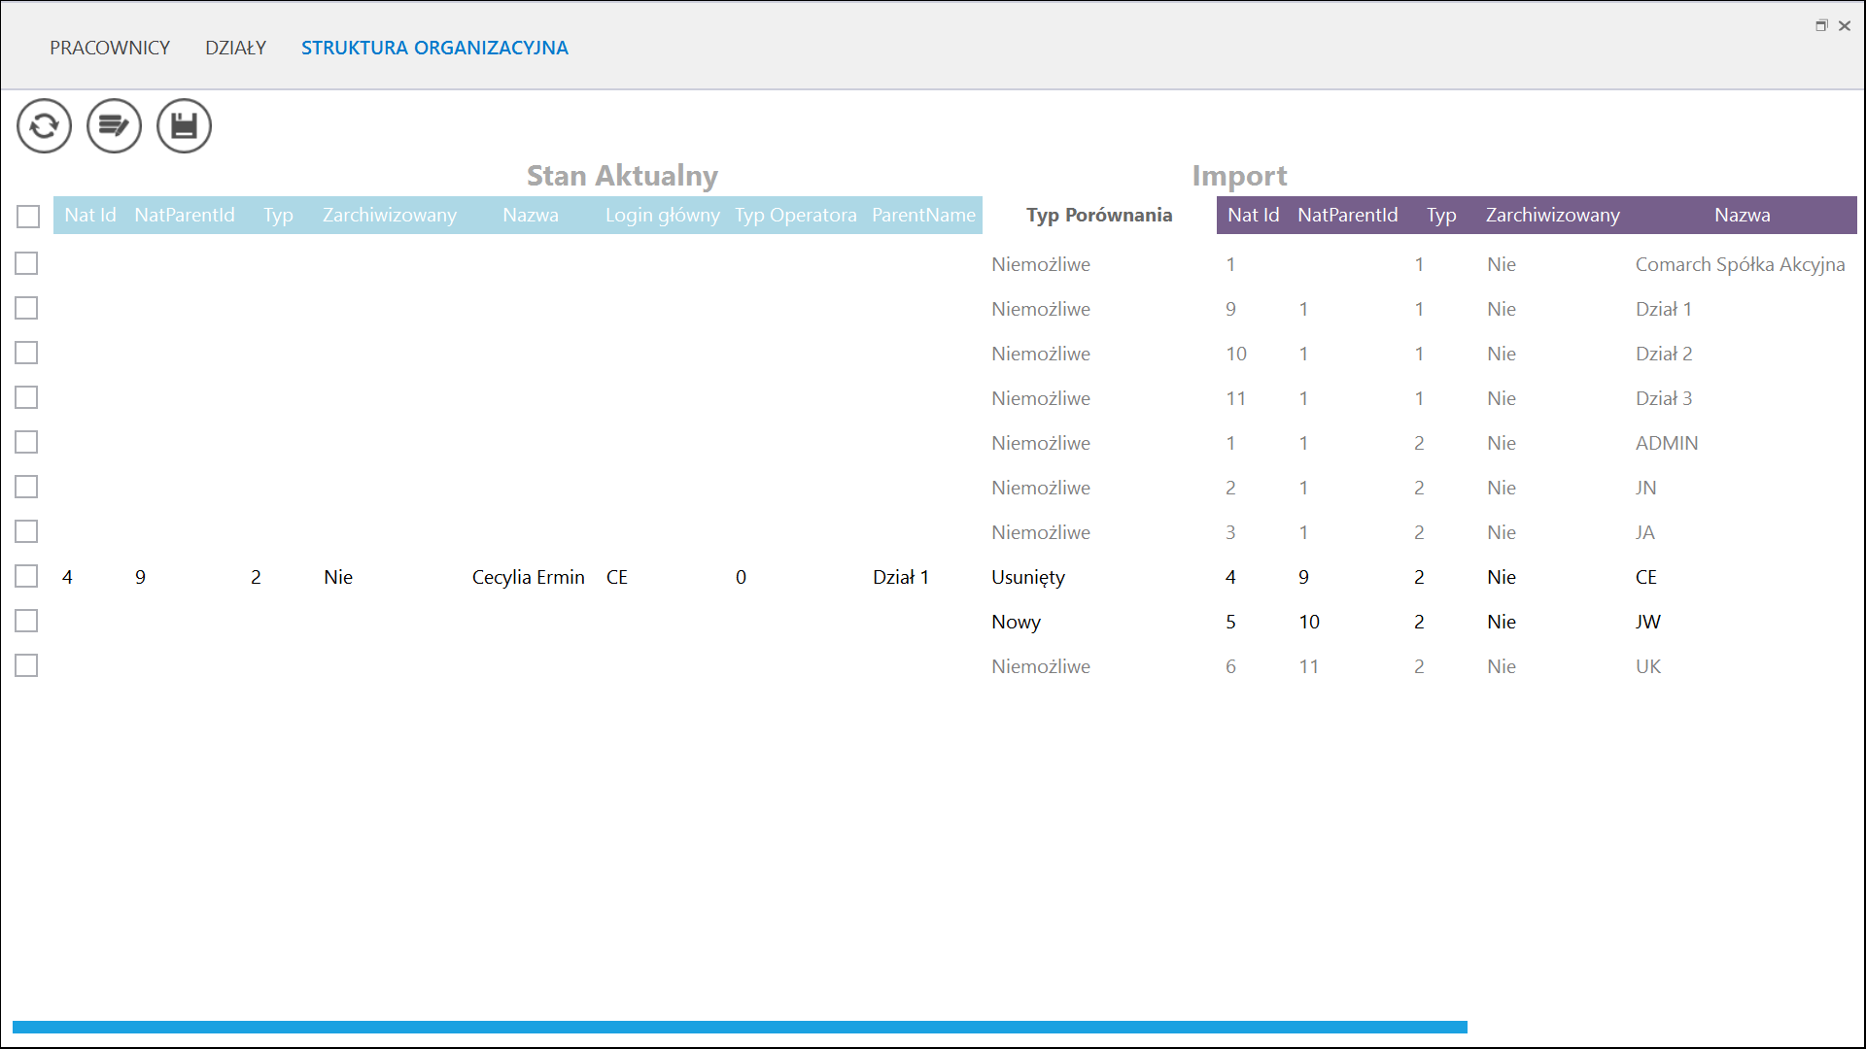The height and width of the screenshot is (1049, 1866).
Task: Click the Typ Operatora column header
Action: click(x=796, y=215)
